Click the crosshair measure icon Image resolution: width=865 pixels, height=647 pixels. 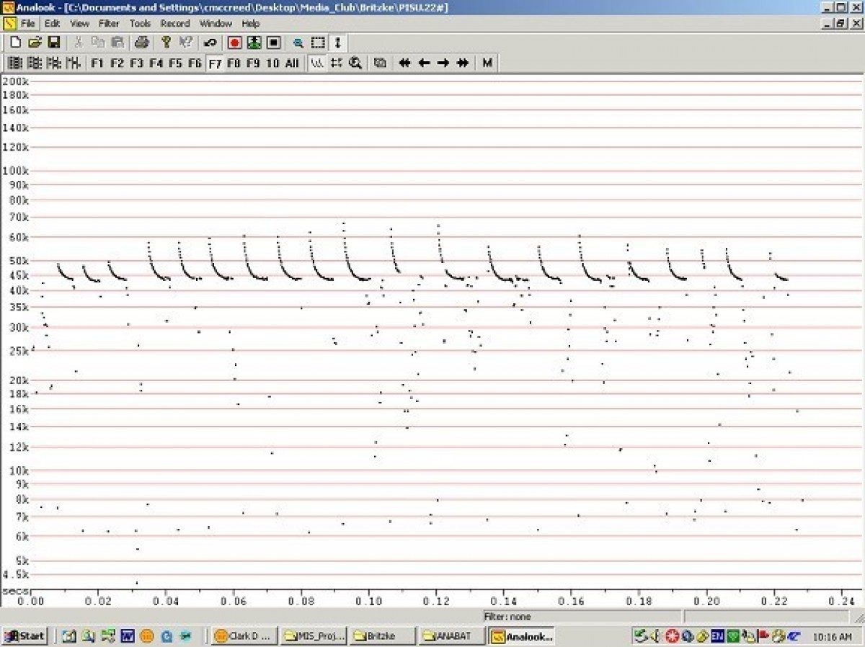pos(335,63)
